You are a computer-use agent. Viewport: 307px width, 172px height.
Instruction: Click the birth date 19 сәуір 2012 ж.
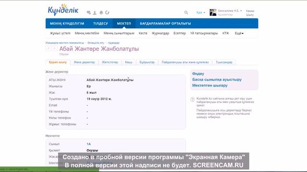pos(99,99)
